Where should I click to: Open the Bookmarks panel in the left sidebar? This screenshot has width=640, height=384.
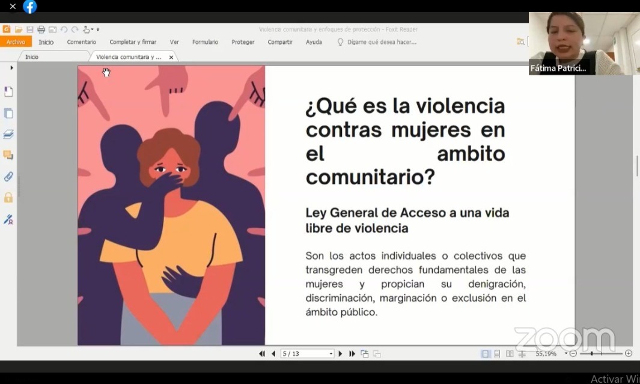(x=8, y=91)
